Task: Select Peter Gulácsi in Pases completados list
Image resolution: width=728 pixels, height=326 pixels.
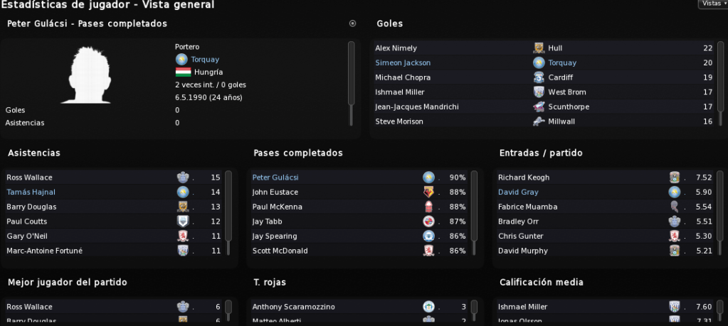Action: click(x=275, y=177)
